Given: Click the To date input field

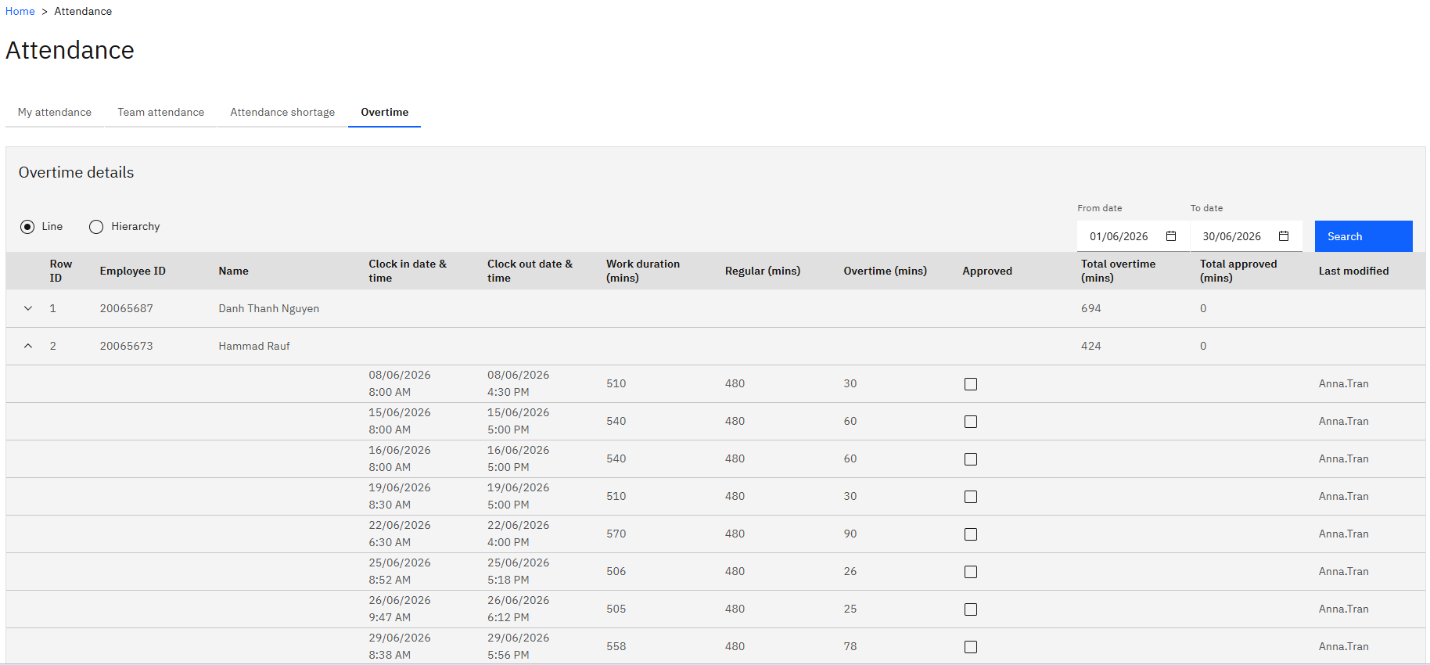Looking at the screenshot, I should [1246, 236].
